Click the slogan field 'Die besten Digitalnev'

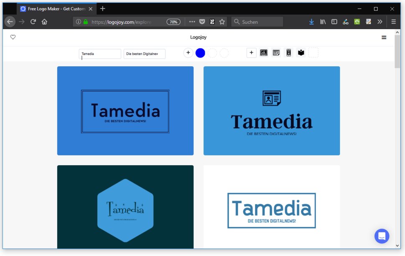144,54
